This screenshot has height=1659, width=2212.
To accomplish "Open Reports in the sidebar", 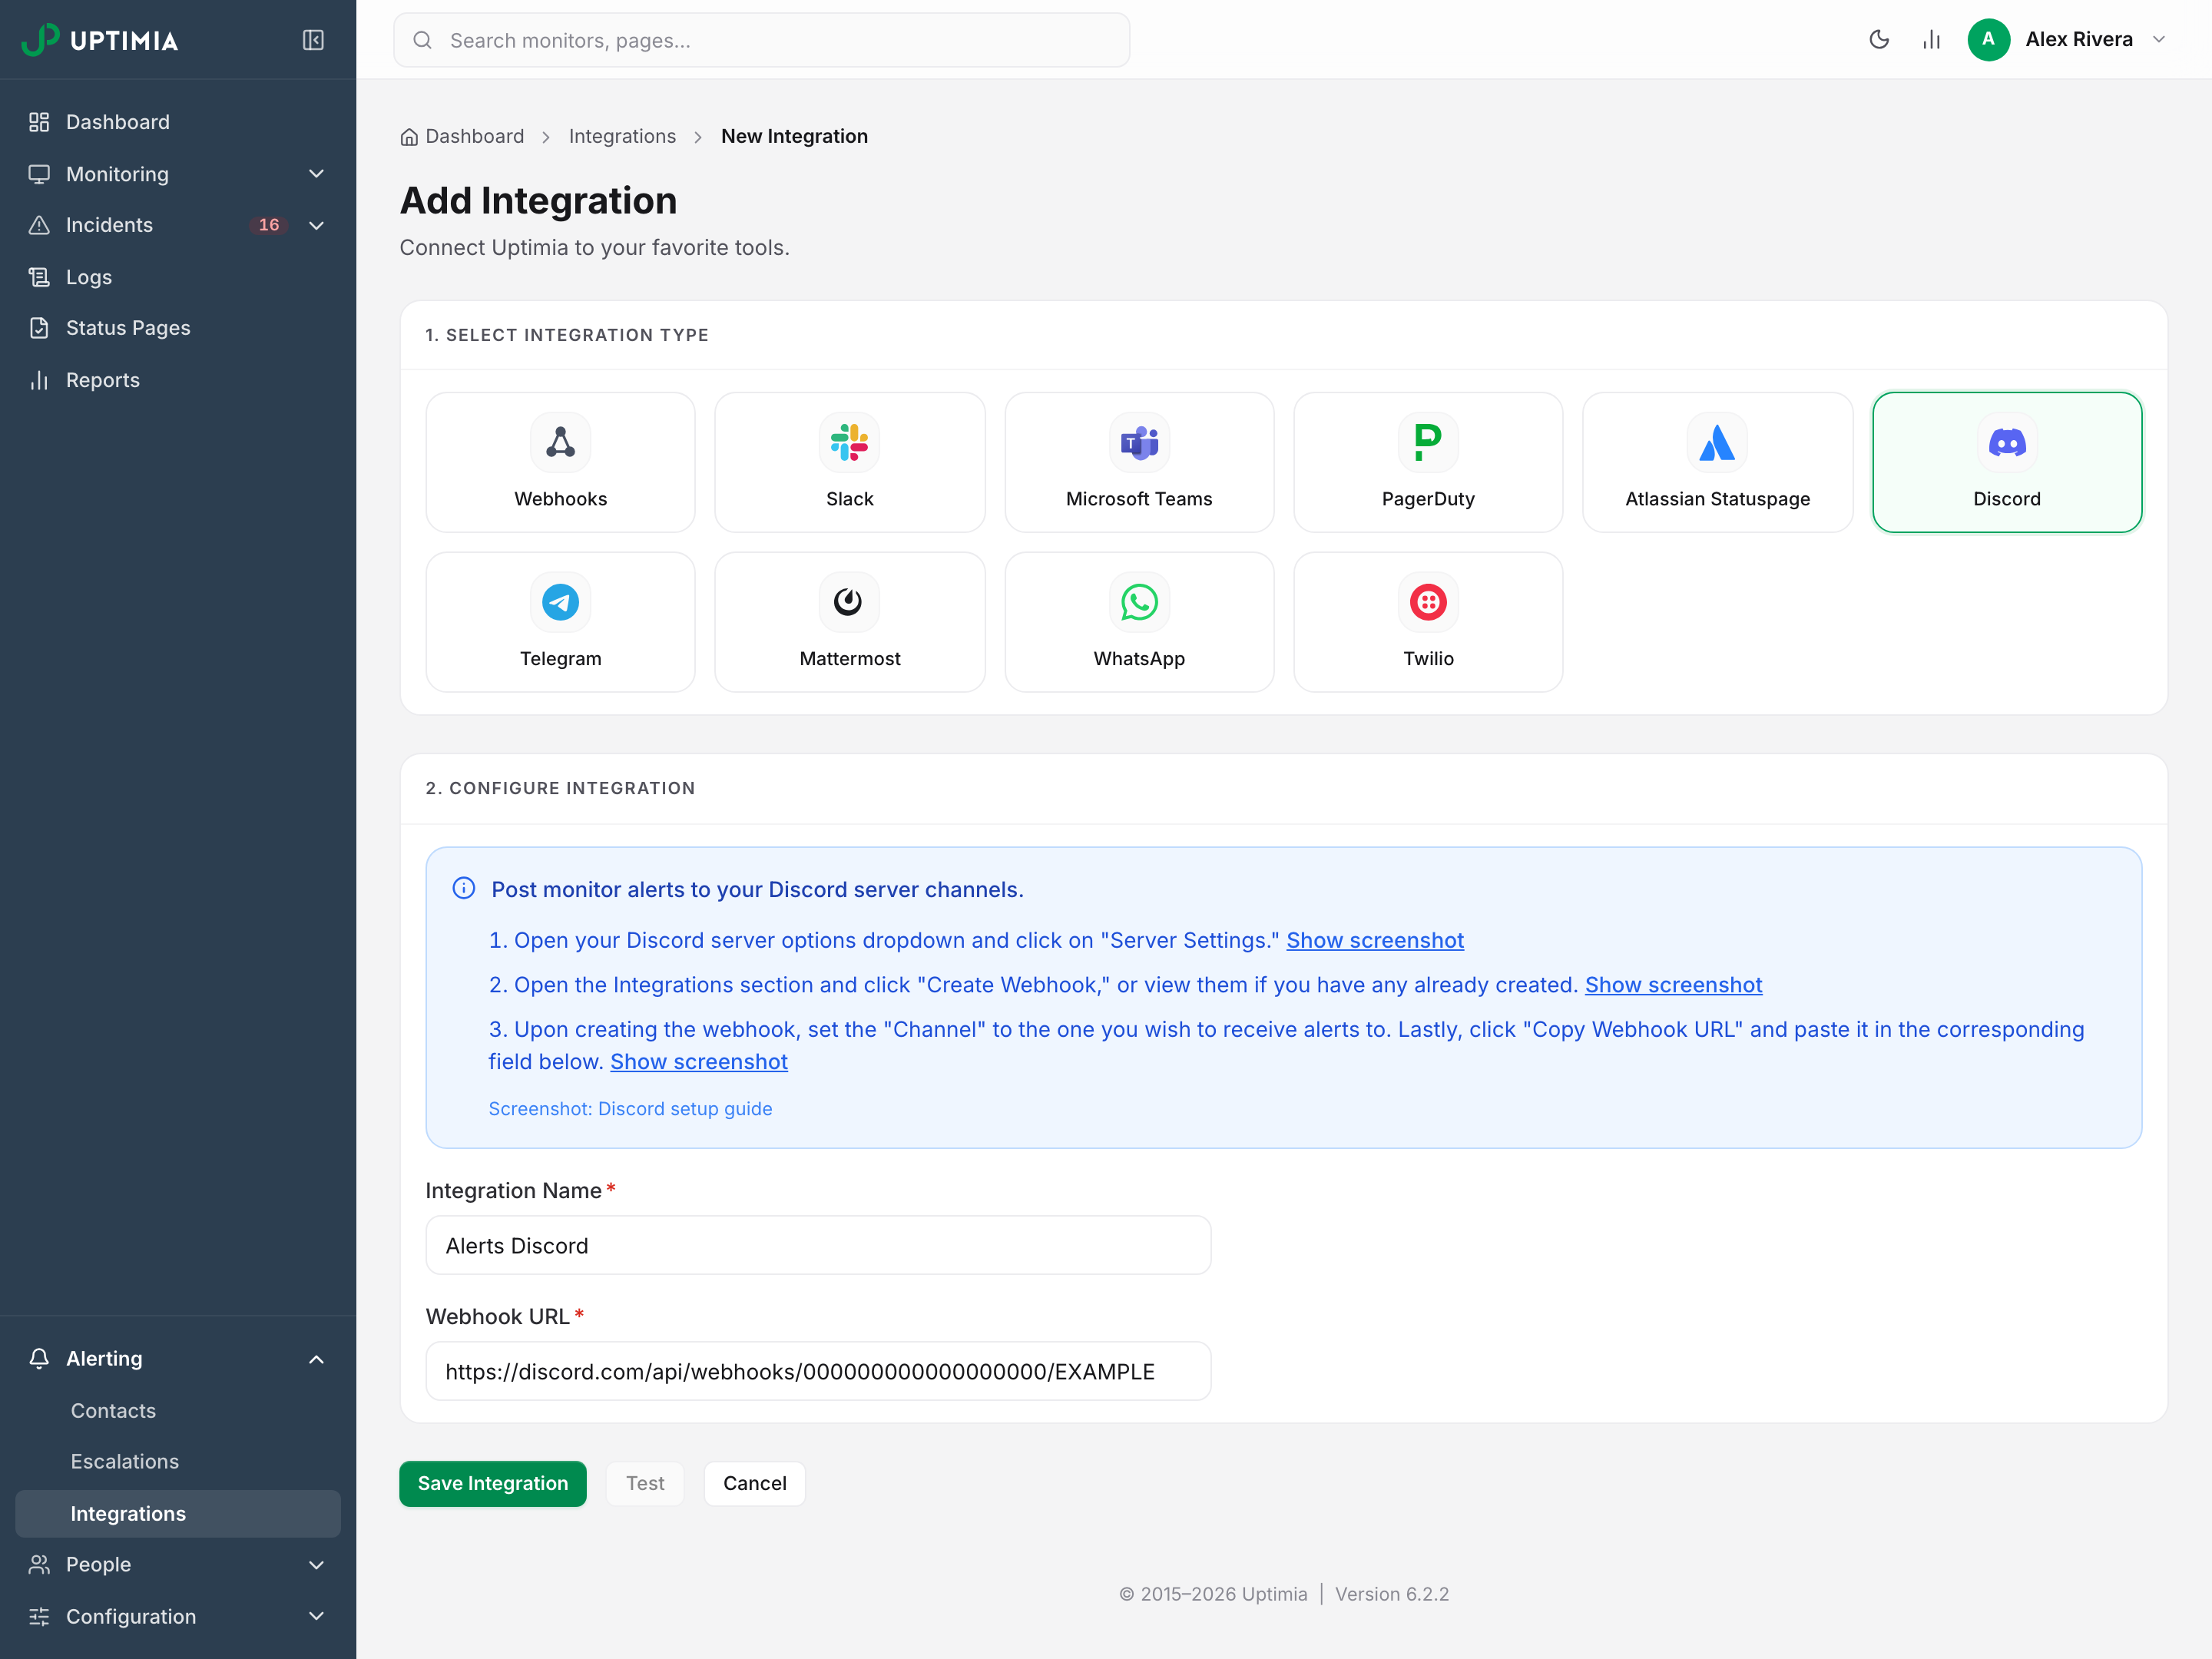I will click(178, 380).
